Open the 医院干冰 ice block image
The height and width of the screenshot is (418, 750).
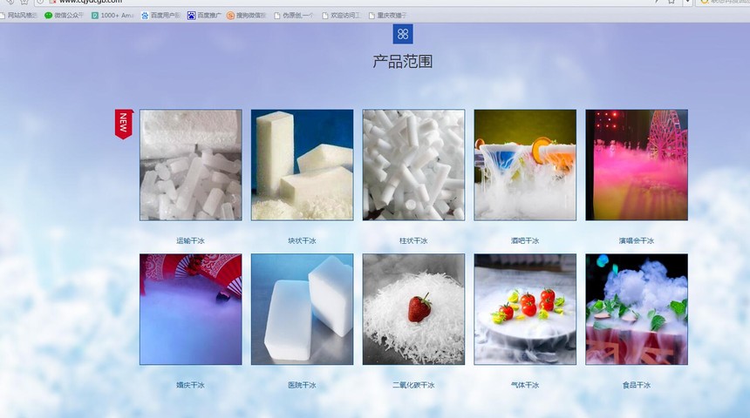coord(303,309)
